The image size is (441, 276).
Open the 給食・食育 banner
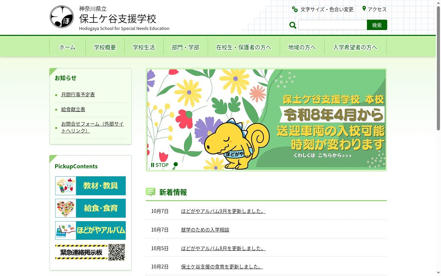(90, 208)
